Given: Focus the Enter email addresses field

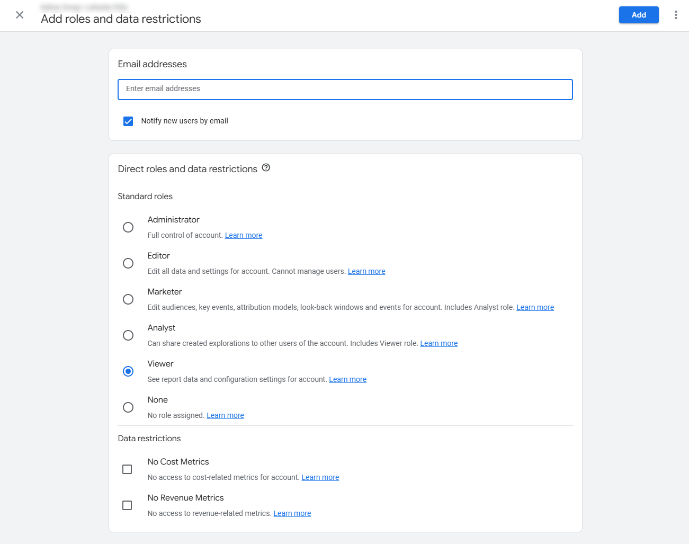Looking at the screenshot, I should (345, 89).
